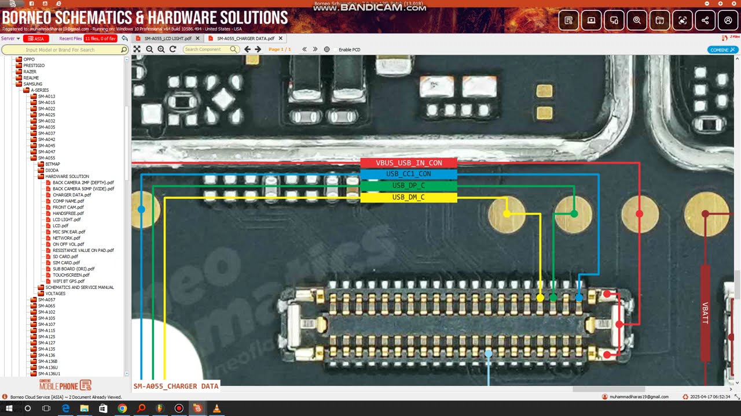Open the magnifier search header icon

coord(637,20)
